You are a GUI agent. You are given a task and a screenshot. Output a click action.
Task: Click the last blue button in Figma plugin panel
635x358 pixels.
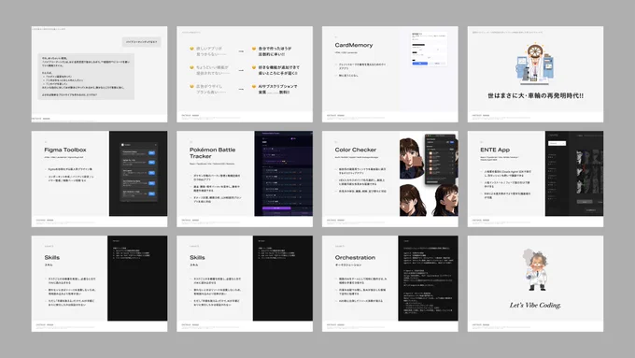151,193
